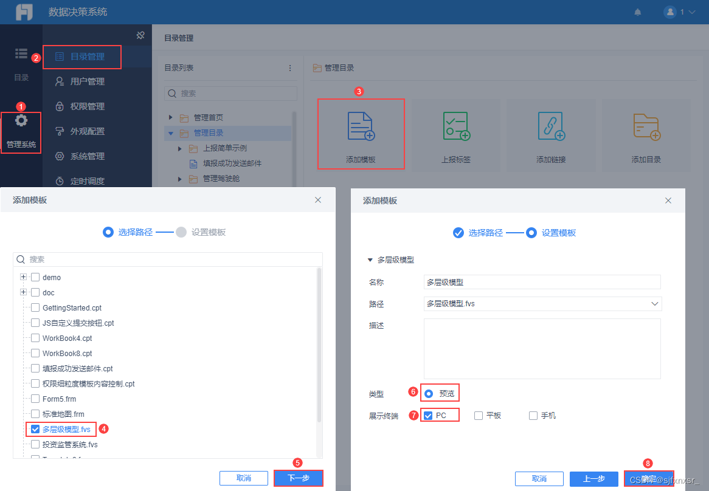Click the 确定 confirm button
The height and width of the screenshot is (491, 709).
(649, 478)
